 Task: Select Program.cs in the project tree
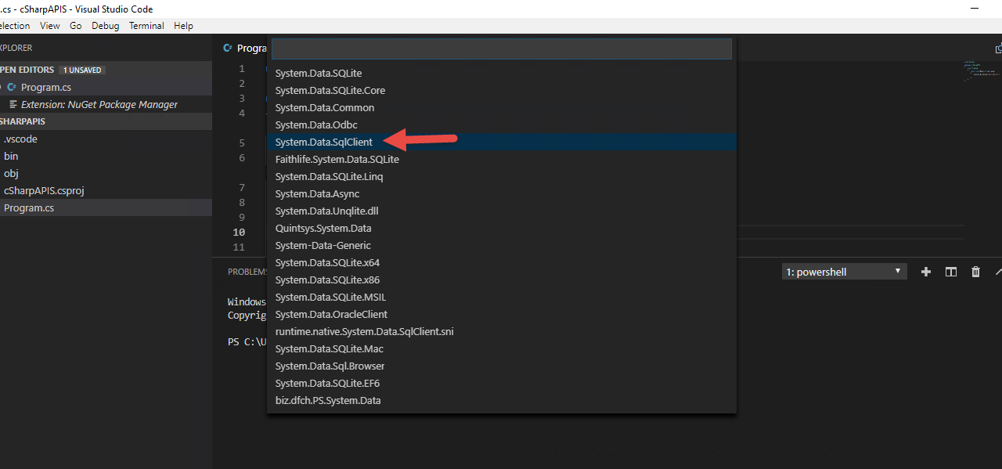(106, 207)
